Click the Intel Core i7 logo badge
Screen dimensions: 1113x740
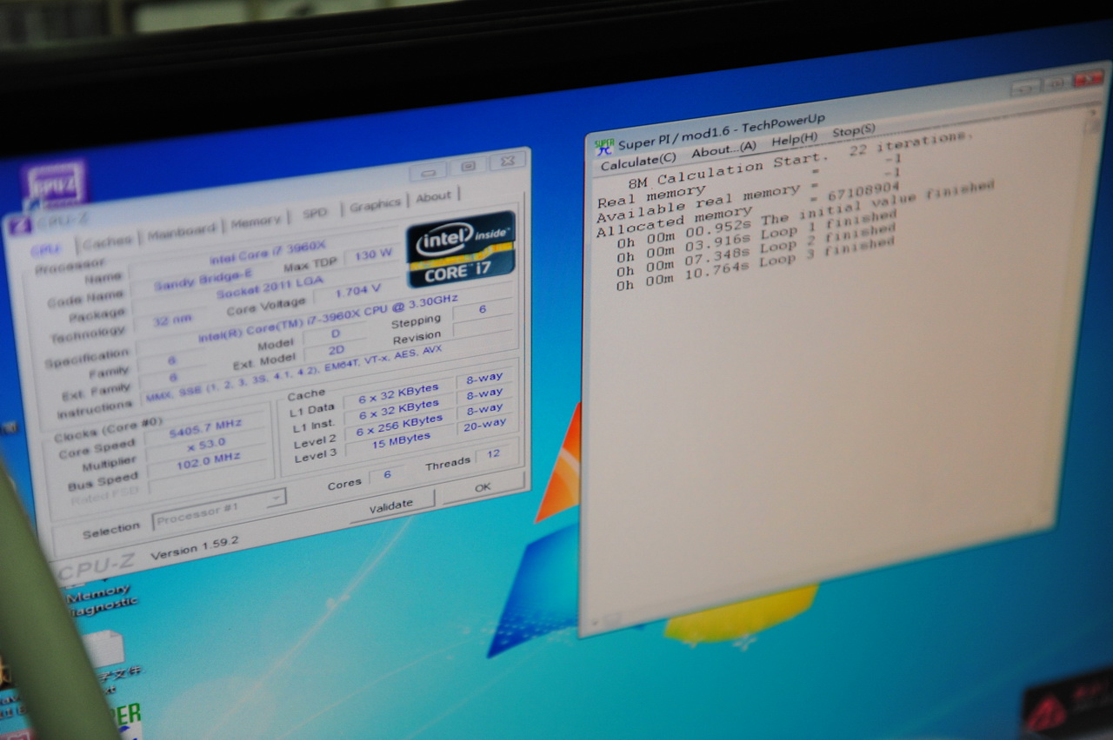pyautogui.click(x=461, y=248)
